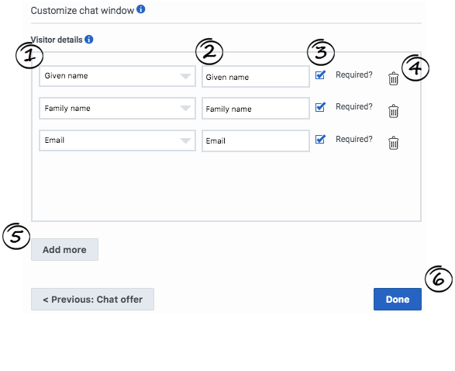Click the info icon beside Customize chat window
Image resolution: width=455 pixels, height=371 pixels.
(x=141, y=9)
